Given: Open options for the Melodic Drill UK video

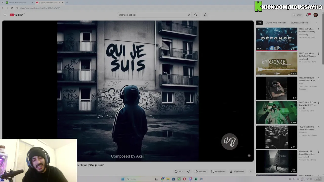Looking at the screenshot, I should pyautogui.click(x=319, y=78).
